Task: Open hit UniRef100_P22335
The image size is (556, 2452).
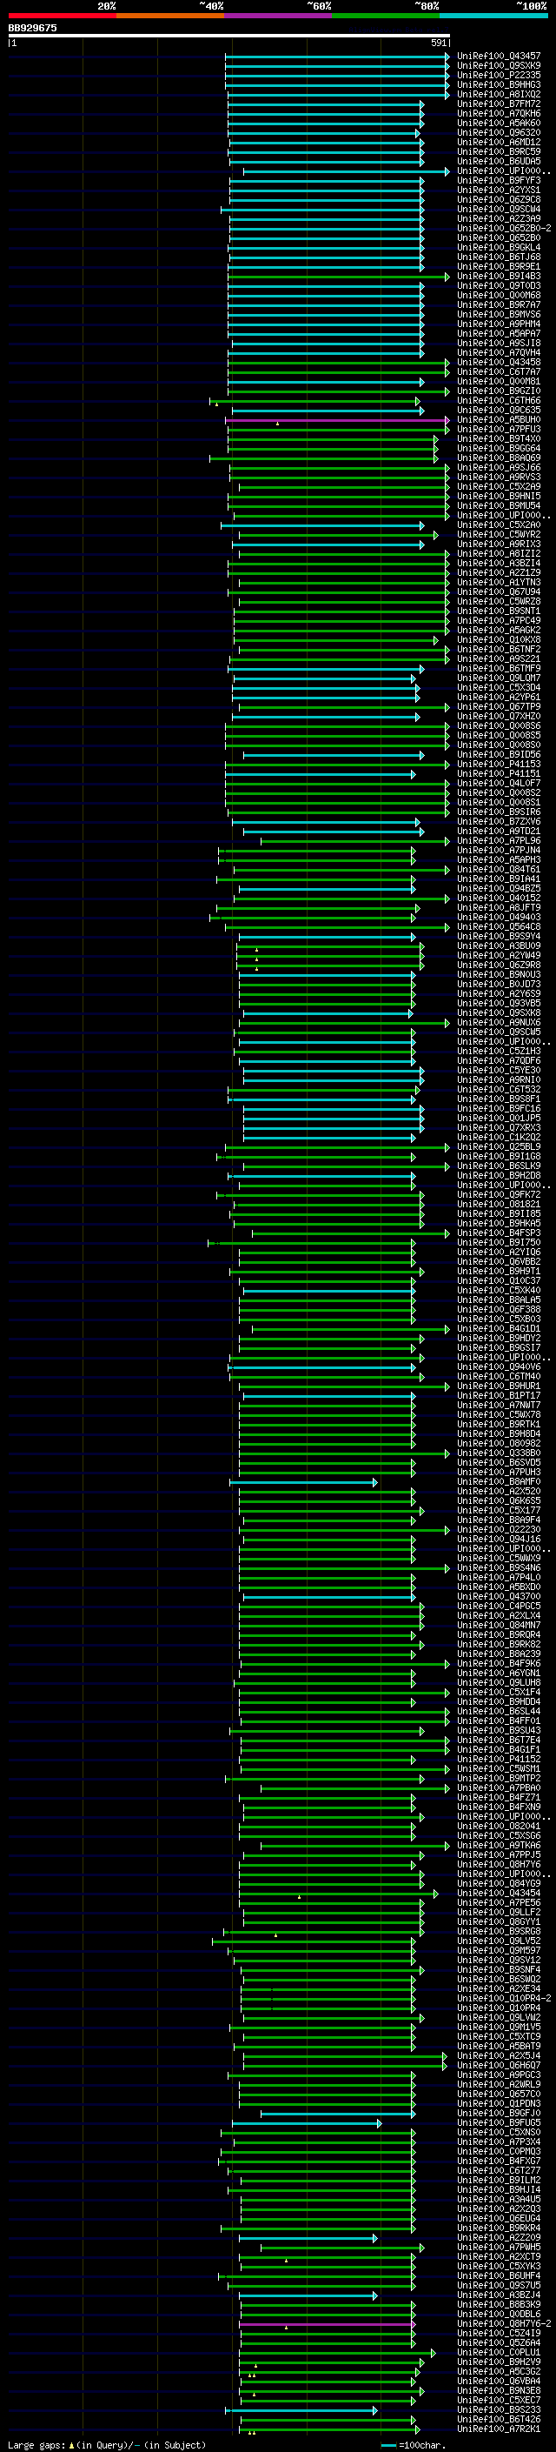Action: (x=499, y=75)
